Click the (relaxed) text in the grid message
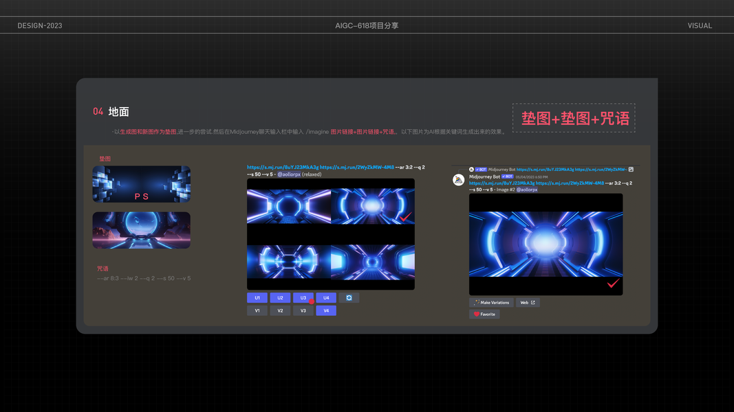The height and width of the screenshot is (412, 734). click(312, 174)
